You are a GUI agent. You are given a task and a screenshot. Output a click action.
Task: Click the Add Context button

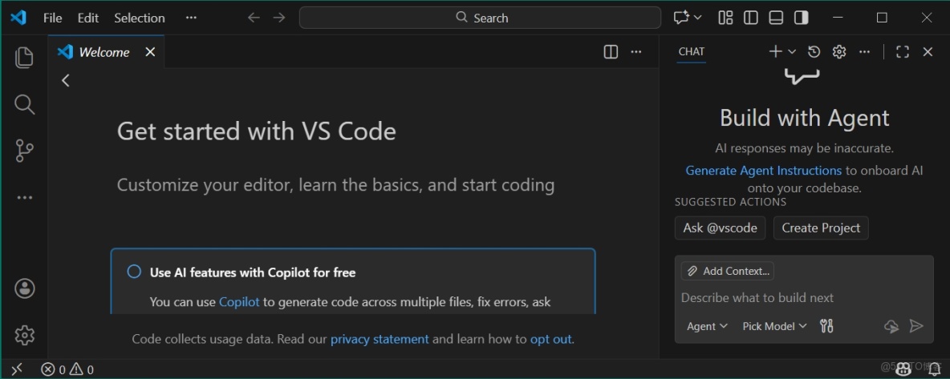point(728,272)
